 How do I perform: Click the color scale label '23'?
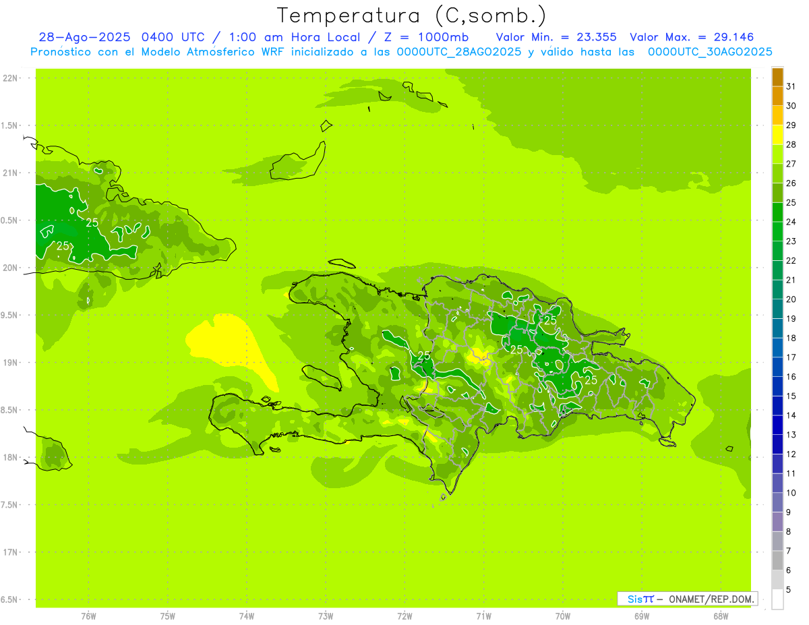[x=791, y=241]
